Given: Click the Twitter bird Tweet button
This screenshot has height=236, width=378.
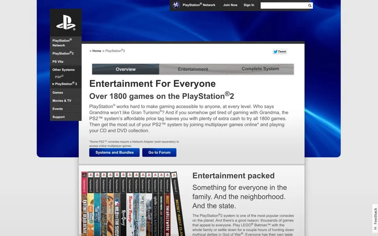Looking at the screenshot, I should click(280, 52).
